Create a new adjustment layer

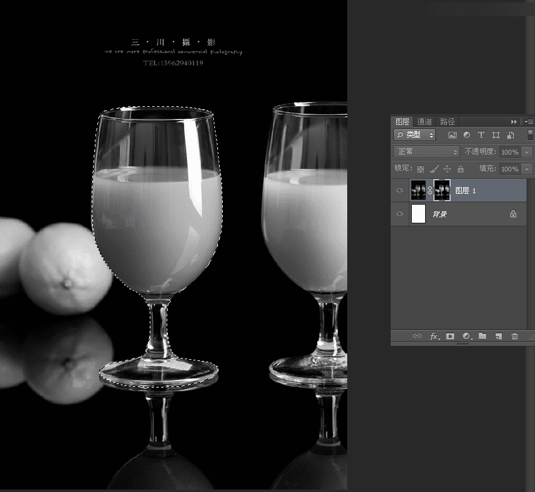[x=466, y=336]
